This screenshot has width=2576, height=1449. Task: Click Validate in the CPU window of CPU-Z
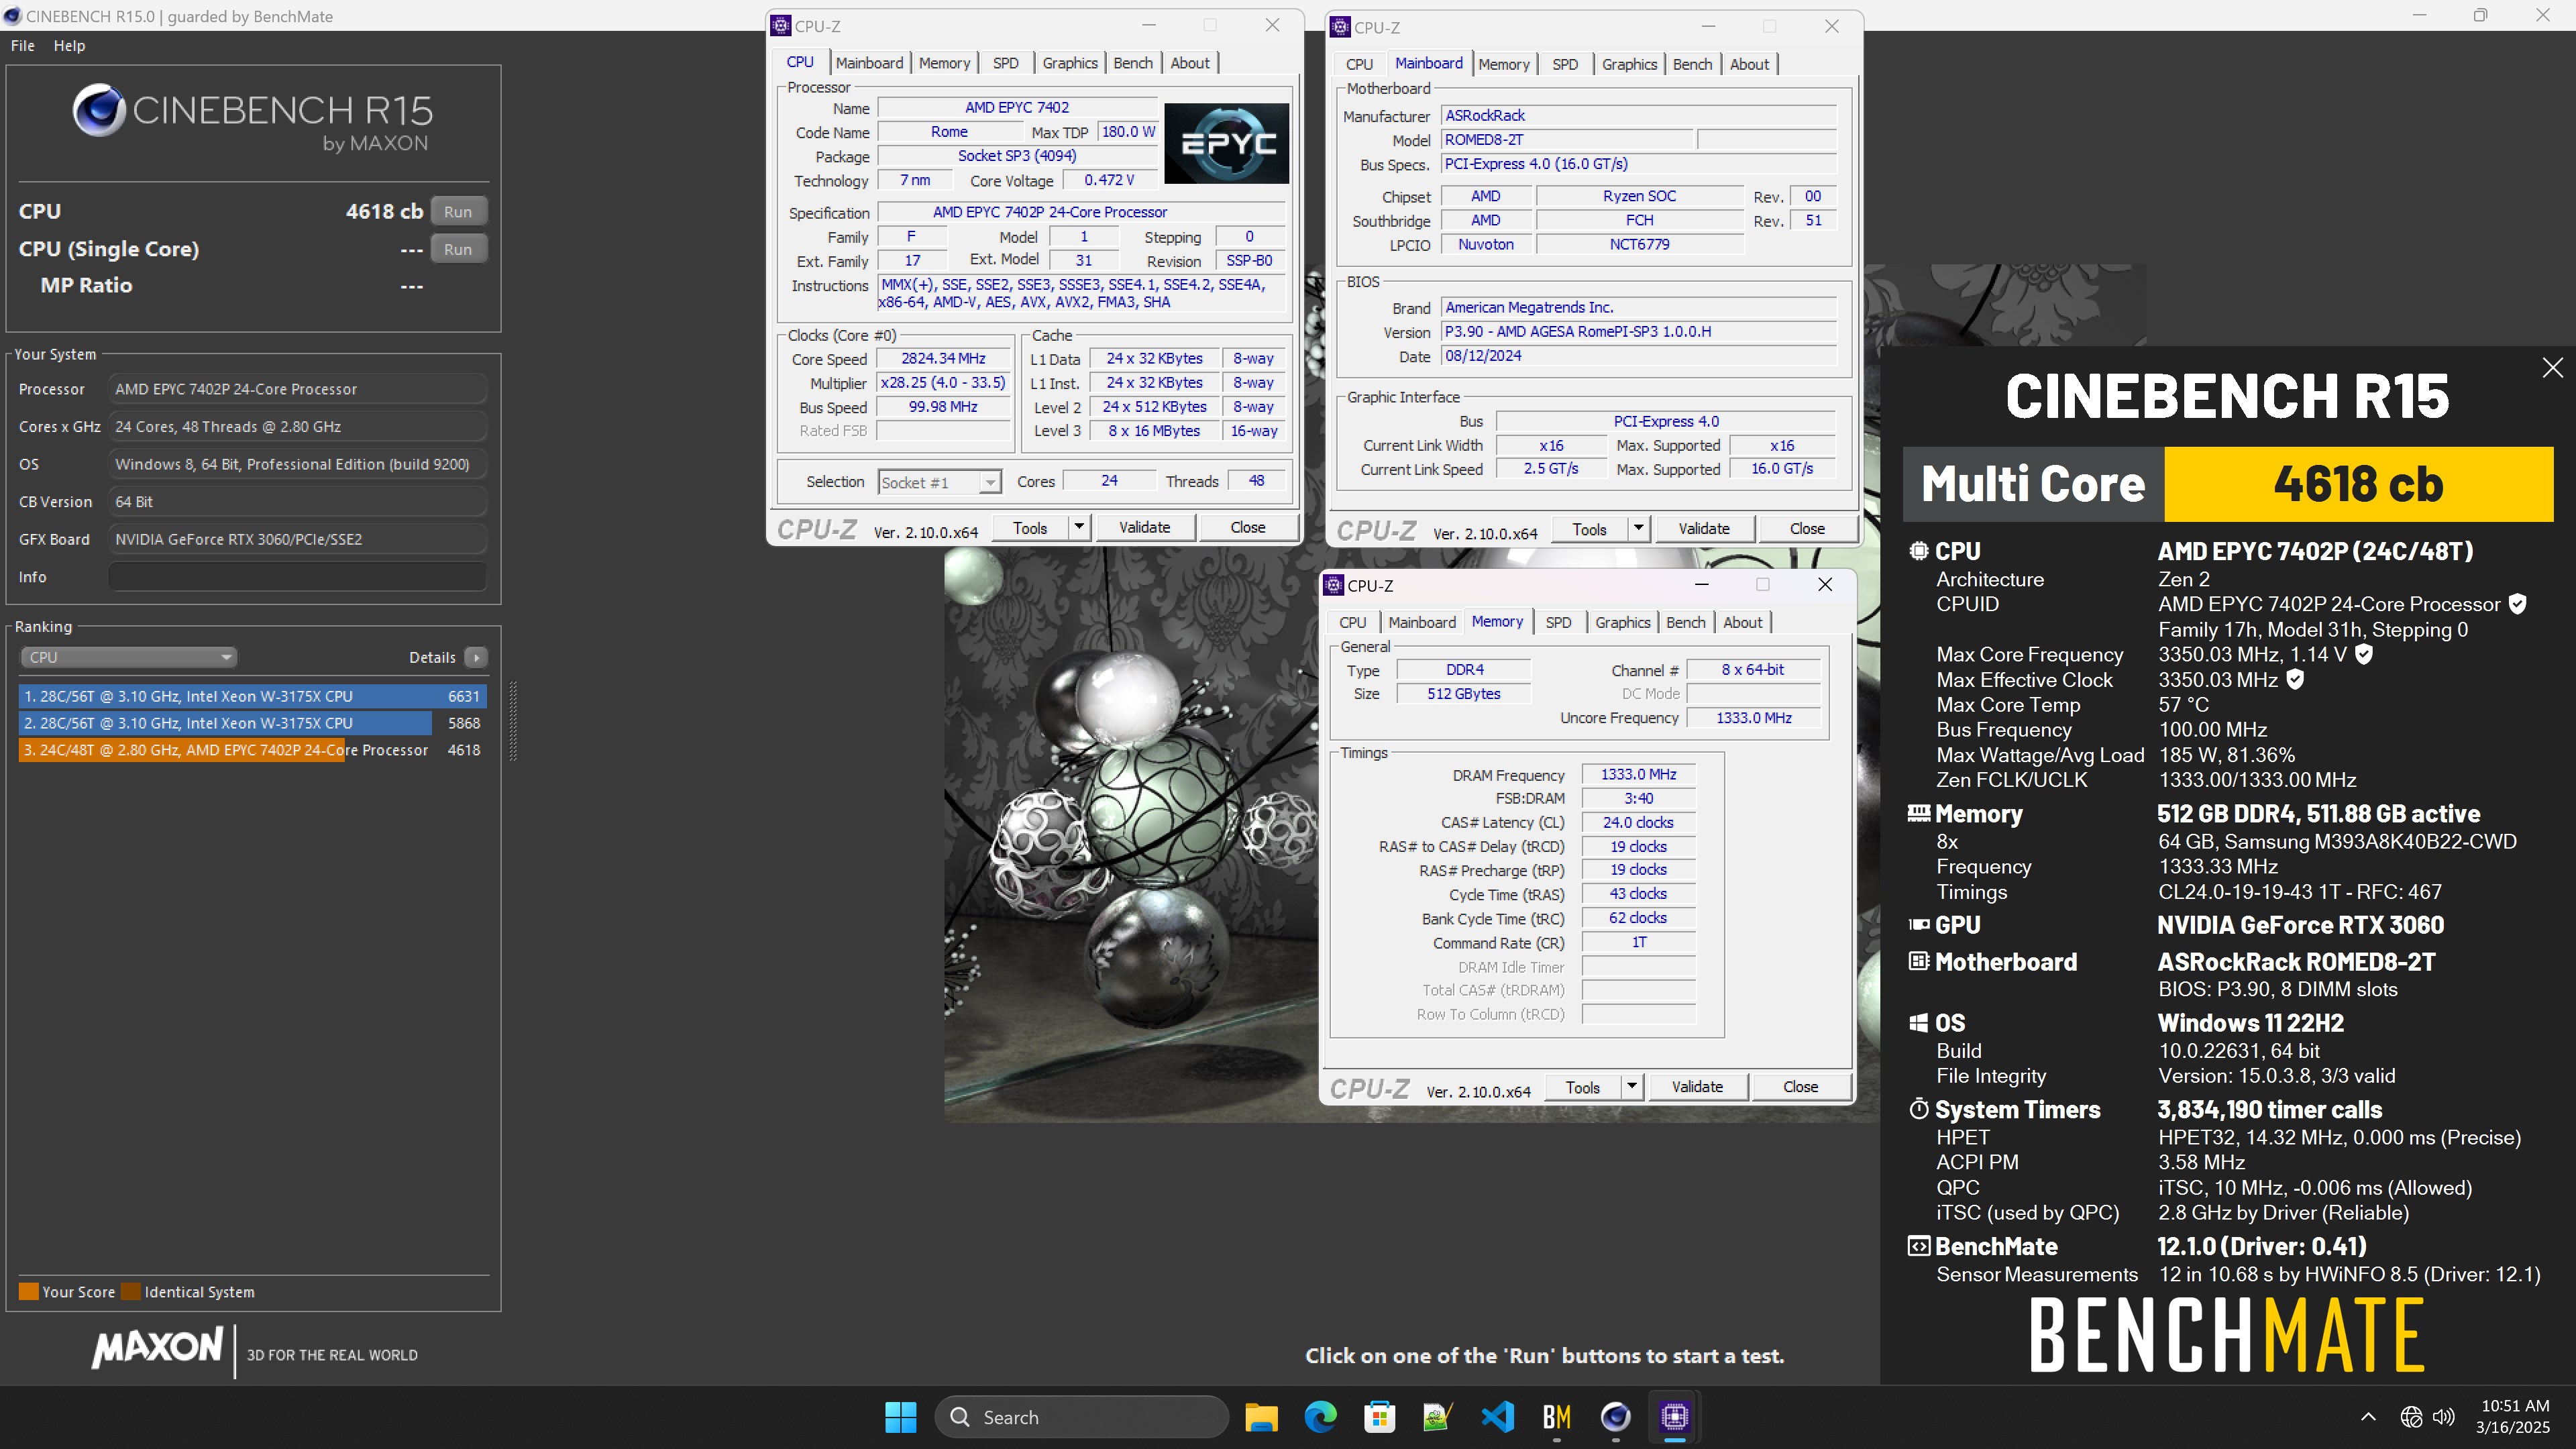(x=1144, y=527)
